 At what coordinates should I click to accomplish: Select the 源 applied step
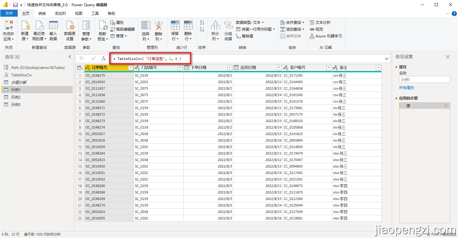(425, 106)
